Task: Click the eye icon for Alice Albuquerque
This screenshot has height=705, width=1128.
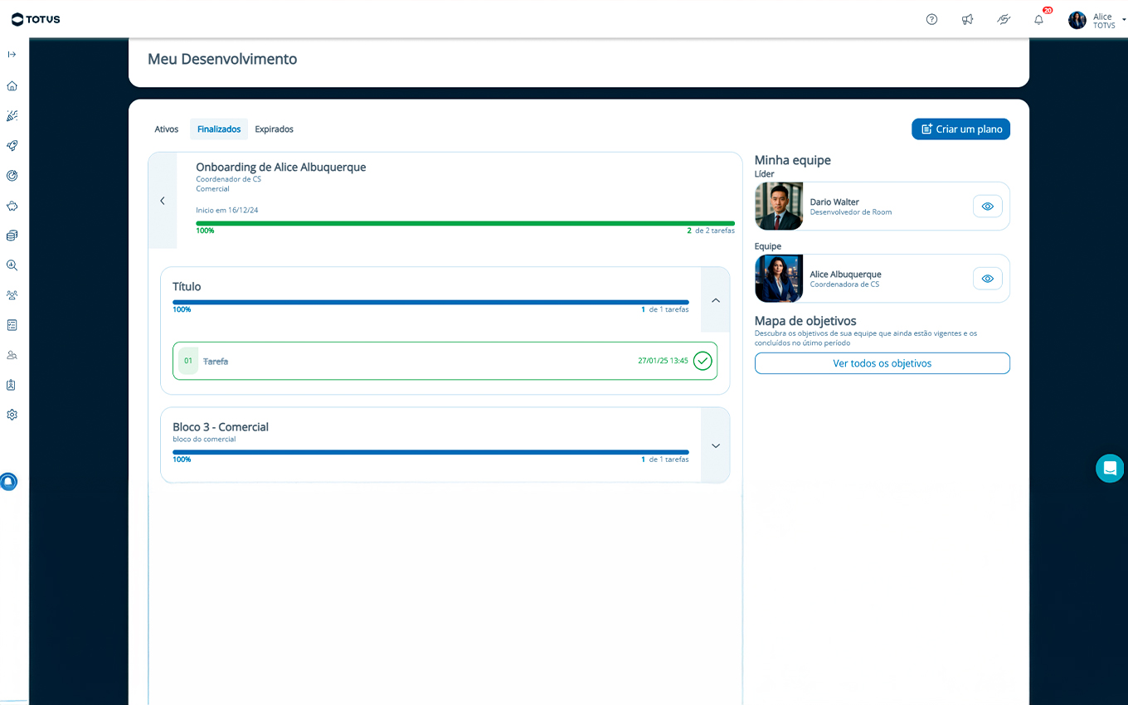Action: pos(987,279)
